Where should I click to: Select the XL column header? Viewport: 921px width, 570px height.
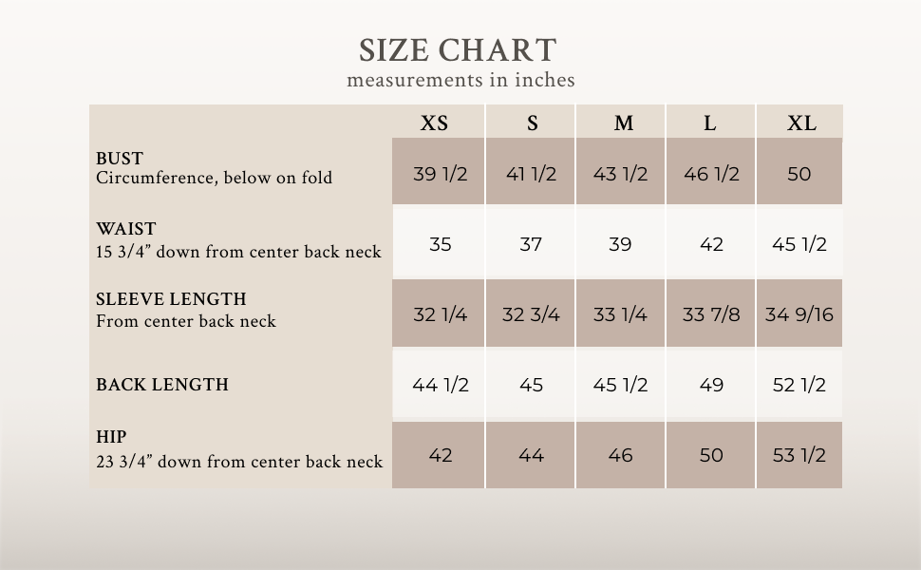coord(801,123)
